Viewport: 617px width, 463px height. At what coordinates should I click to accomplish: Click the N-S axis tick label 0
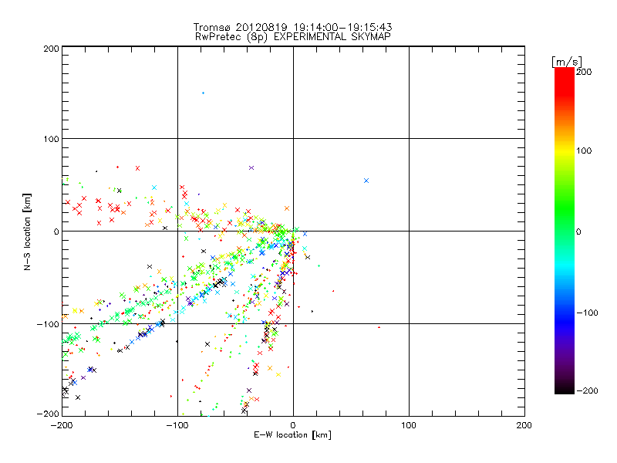56,231
